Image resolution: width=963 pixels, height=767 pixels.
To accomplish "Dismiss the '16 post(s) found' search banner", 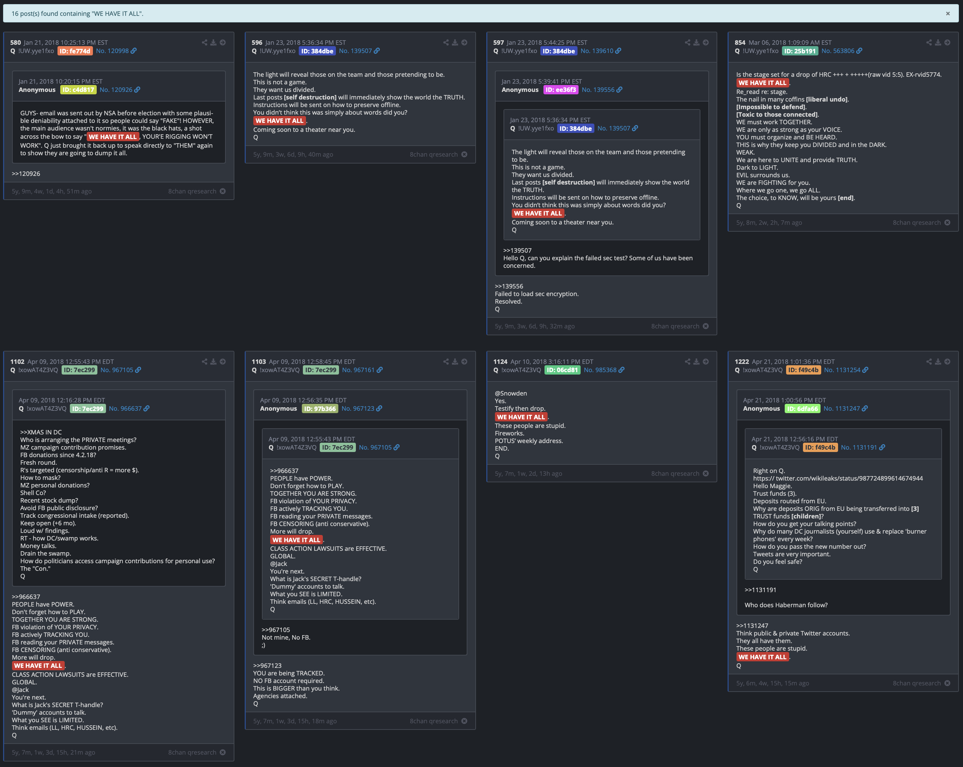I will tap(948, 13).
